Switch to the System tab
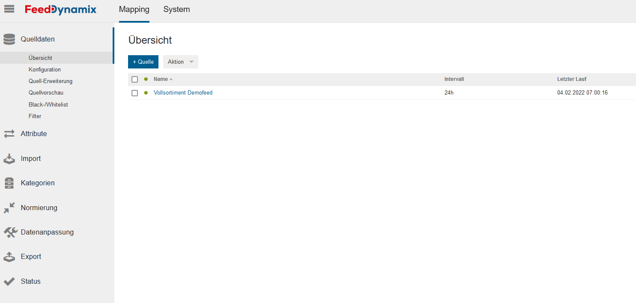Image resolution: width=636 pixels, height=303 pixels. coord(176,9)
